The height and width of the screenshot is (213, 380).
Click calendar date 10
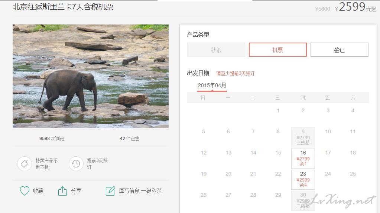coord(328,132)
